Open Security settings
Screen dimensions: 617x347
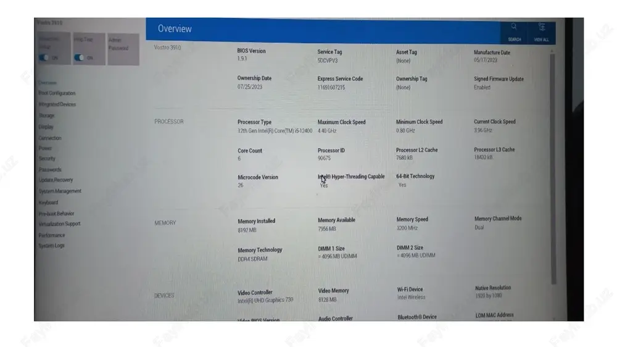(48, 159)
